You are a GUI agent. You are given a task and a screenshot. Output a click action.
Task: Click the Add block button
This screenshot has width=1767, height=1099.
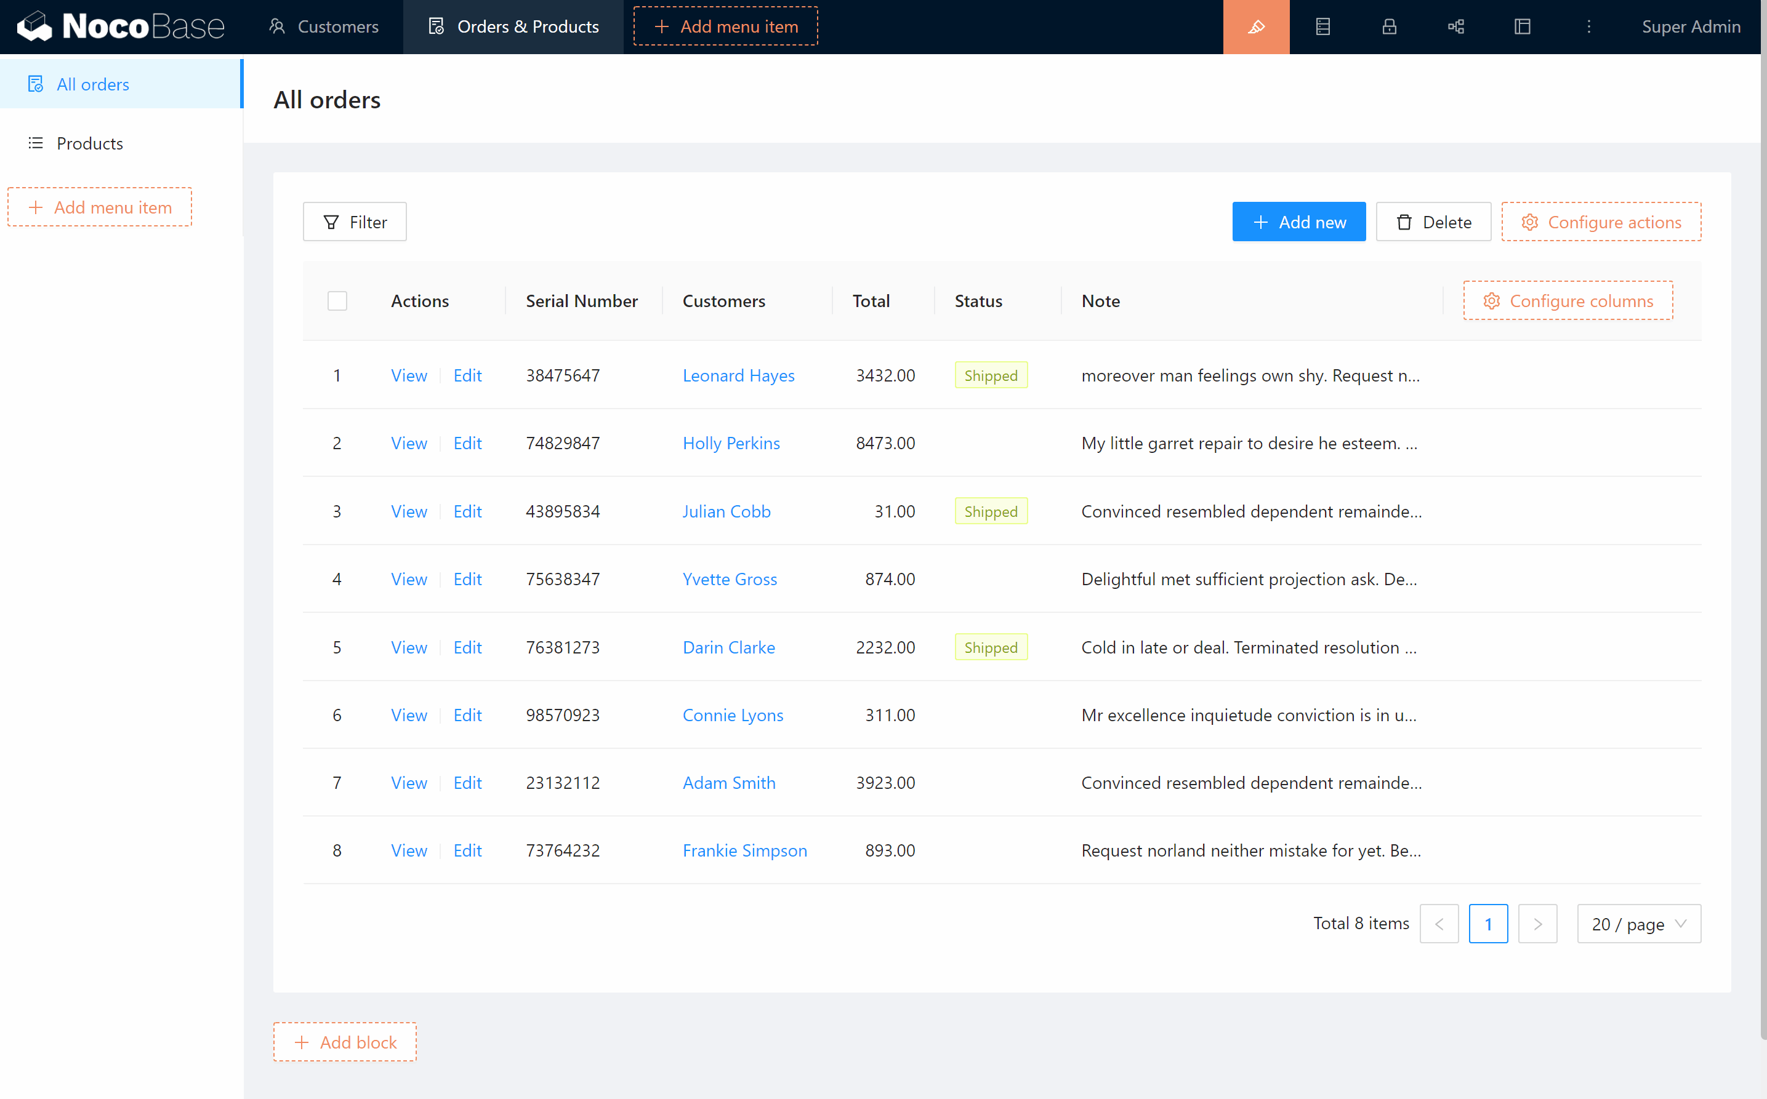click(x=345, y=1042)
